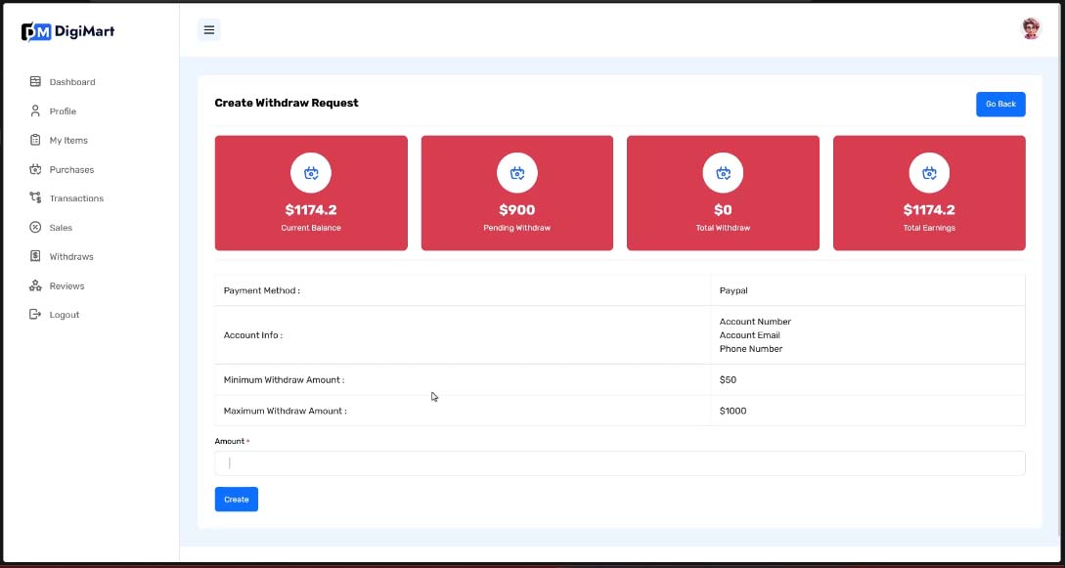Open the user avatar menu

[x=1031, y=29]
